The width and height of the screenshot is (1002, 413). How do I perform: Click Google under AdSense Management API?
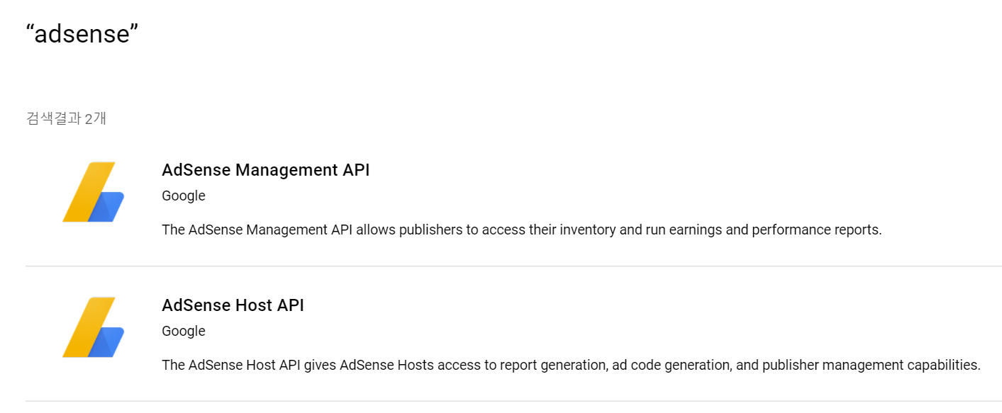click(x=184, y=196)
